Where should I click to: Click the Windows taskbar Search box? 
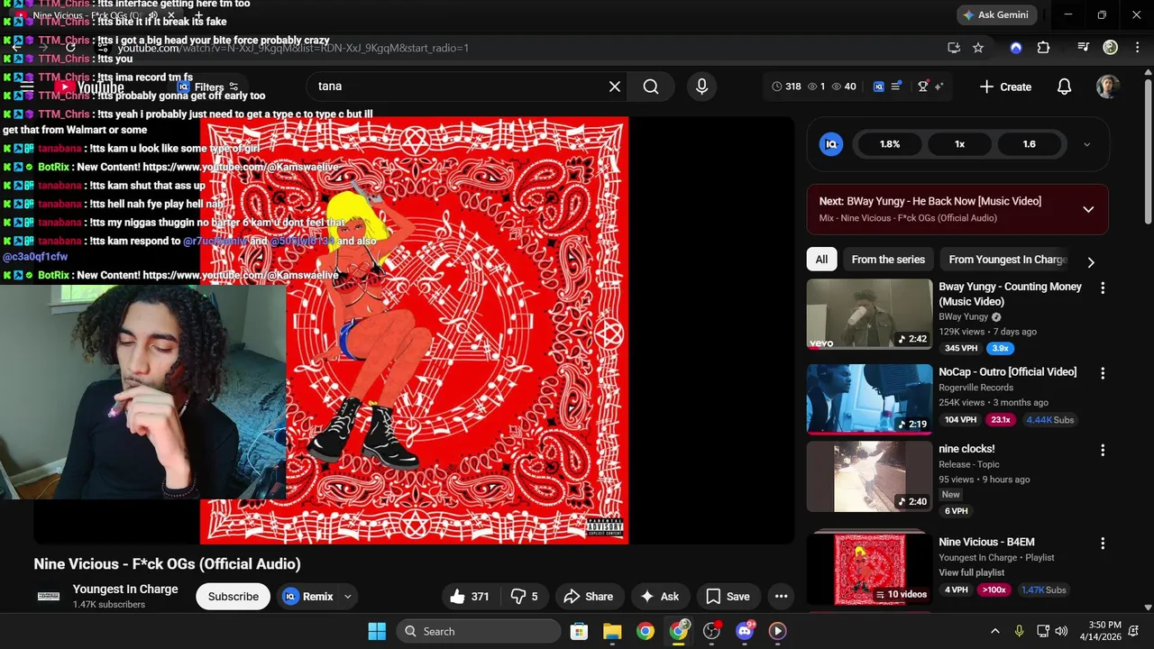pos(478,631)
